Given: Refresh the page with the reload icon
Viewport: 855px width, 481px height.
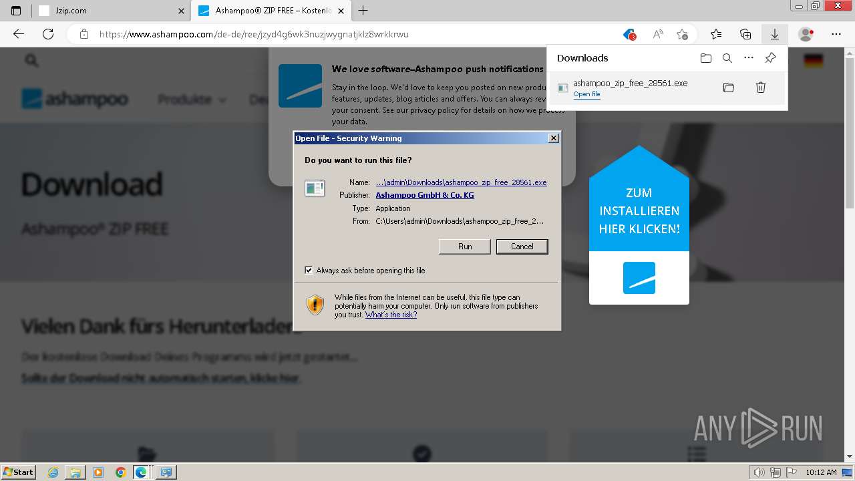Looking at the screenshot, I should click(x=48, y=34).
